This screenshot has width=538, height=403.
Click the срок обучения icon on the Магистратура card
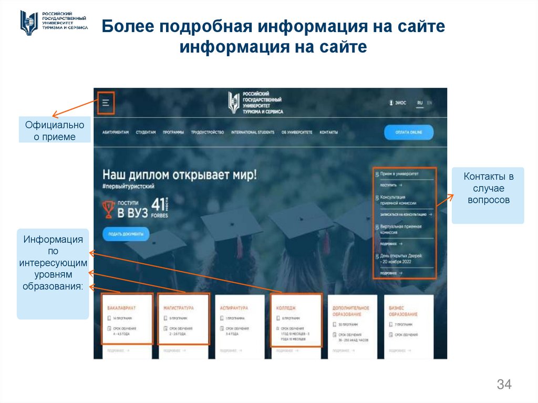click(x=164, y=329)
